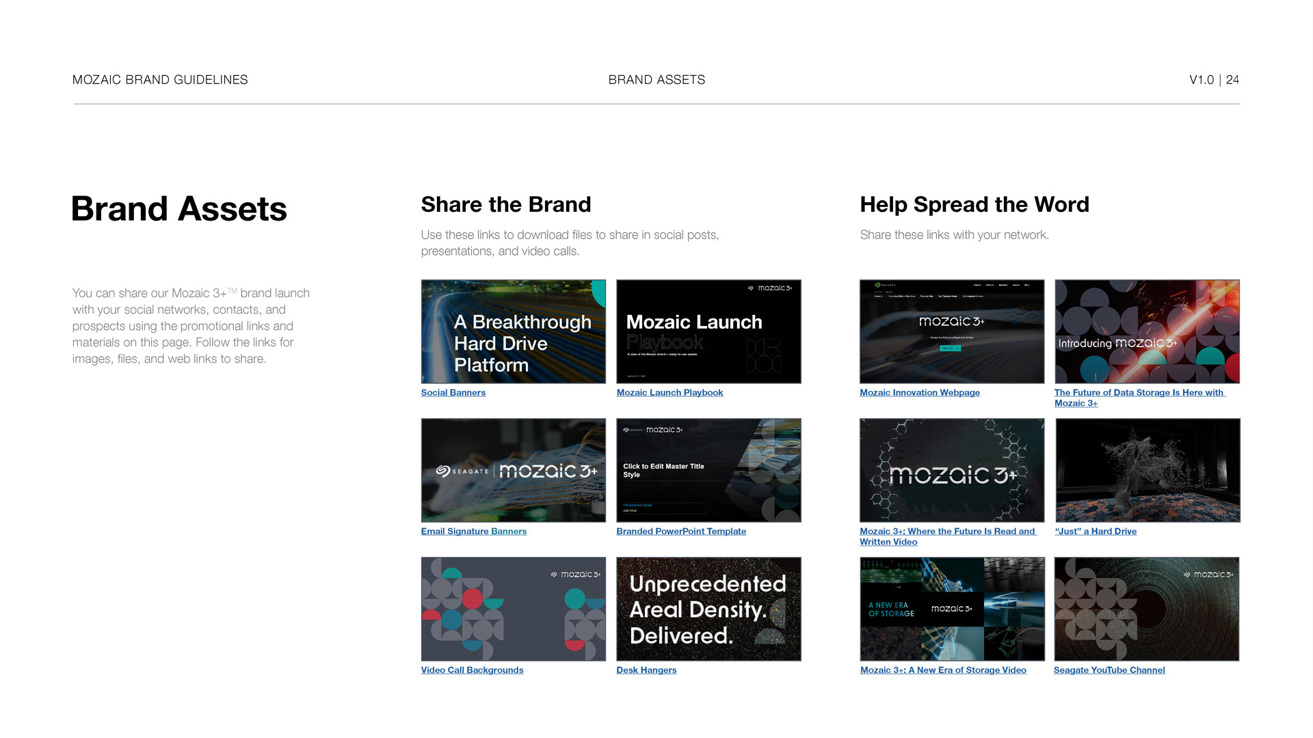Screen dimensions: 1313x738
Task: Click the BRAND ASSETS header label
Action: (x=656, y=80)
